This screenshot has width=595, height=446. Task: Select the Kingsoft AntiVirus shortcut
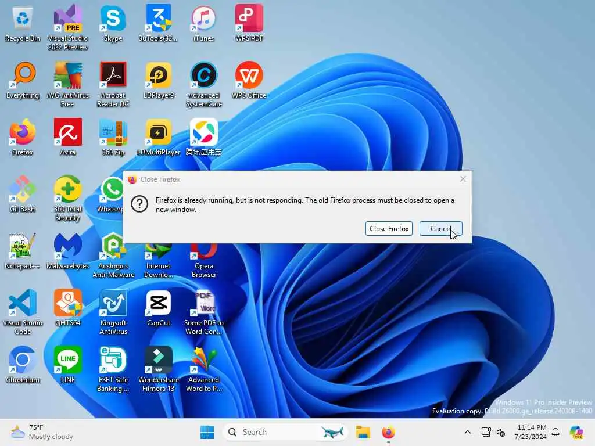[113, 312]
